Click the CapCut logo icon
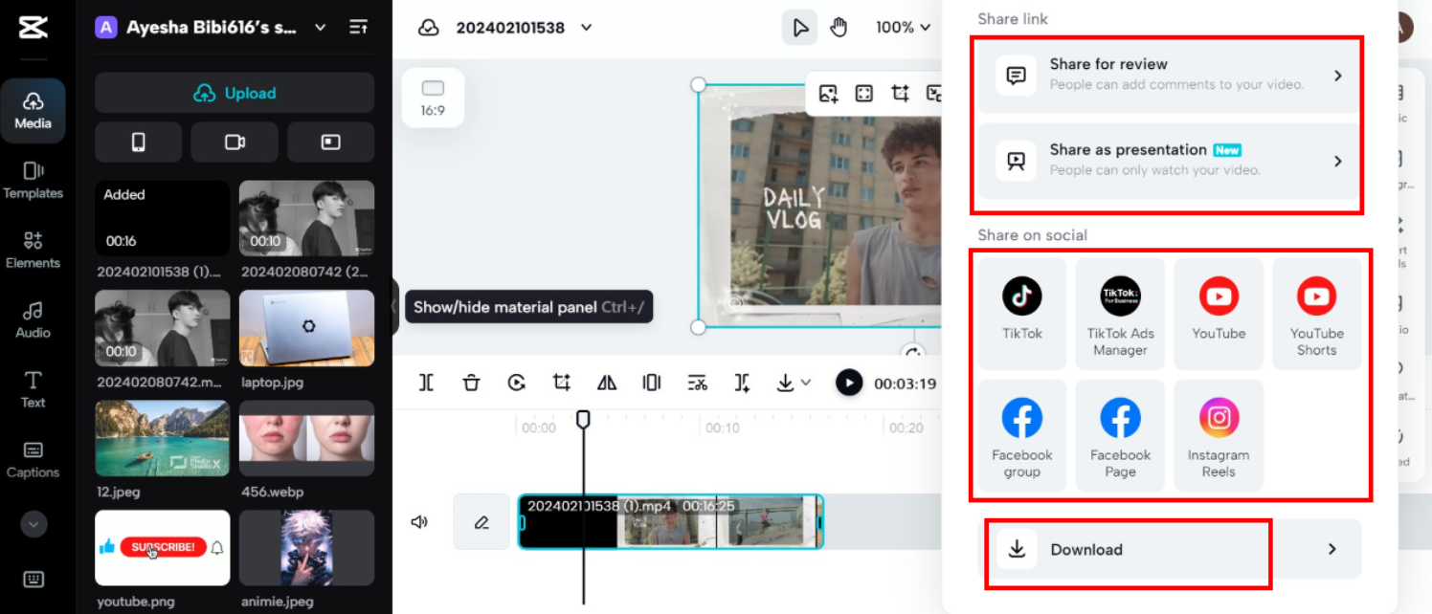 (x=33, y=28)
